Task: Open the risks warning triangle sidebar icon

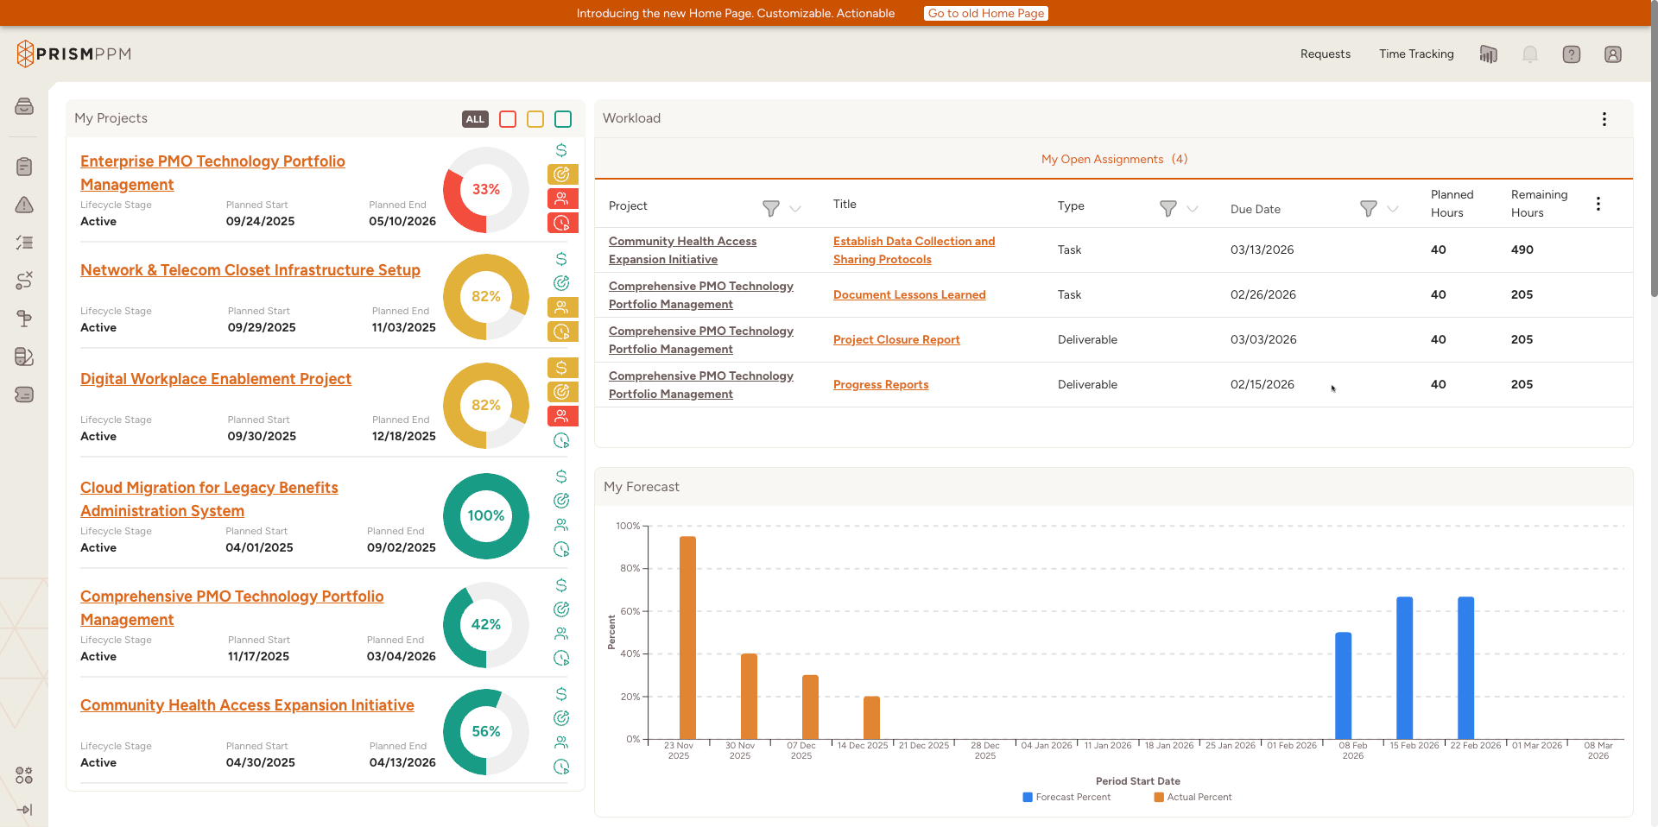Action: pyautogui.click(x=24, y=205)
